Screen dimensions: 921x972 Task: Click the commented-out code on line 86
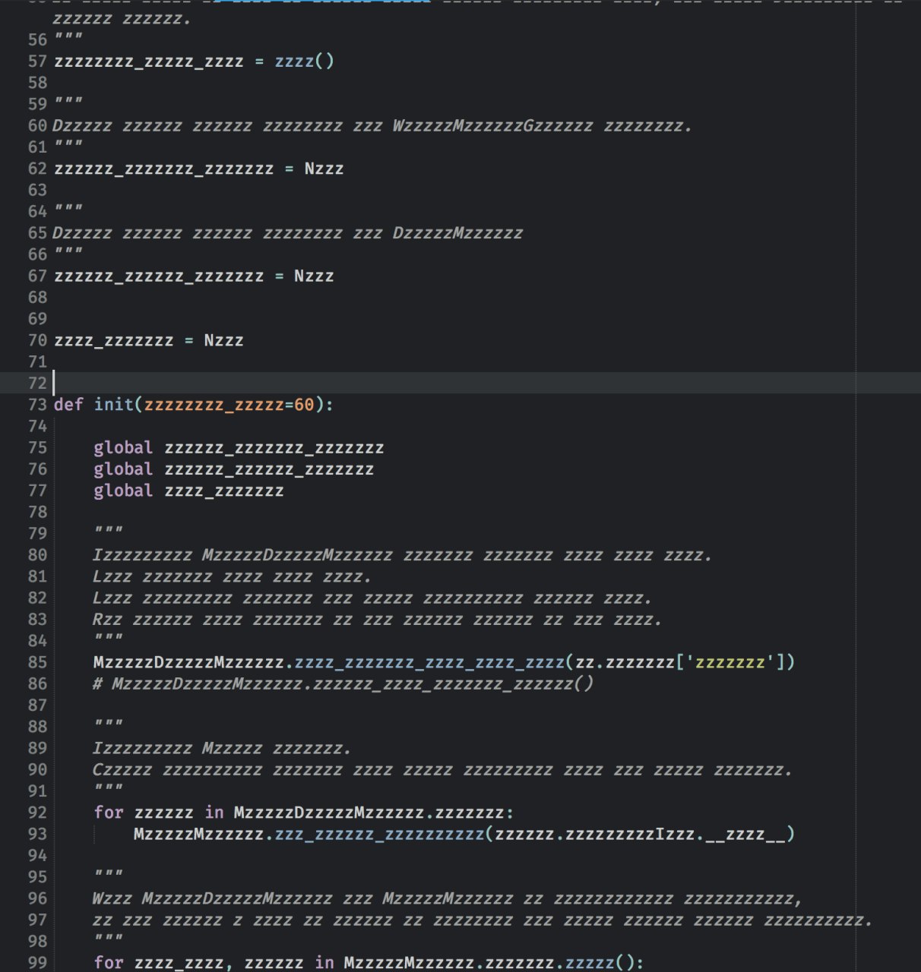point(343,684)
